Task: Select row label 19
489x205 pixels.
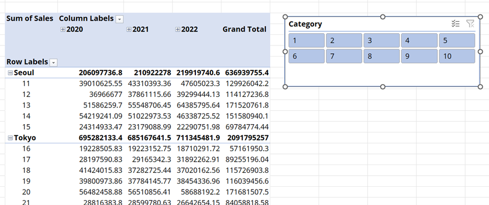Action: click(27, 181)
